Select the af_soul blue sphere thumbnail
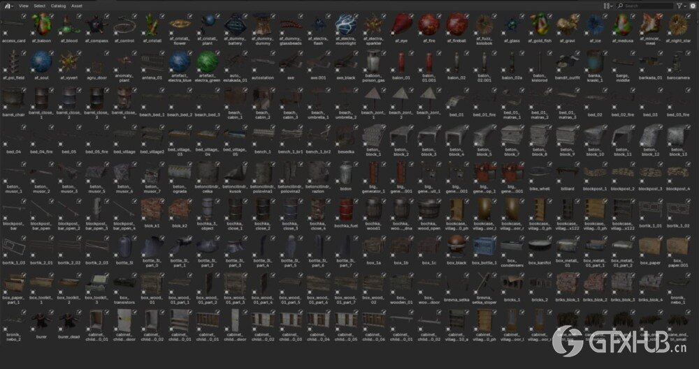 41,61
